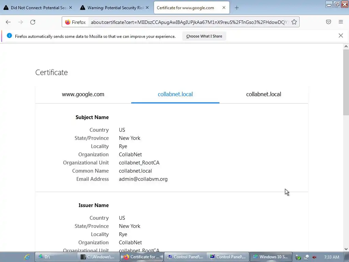Click Subject Country value US
The width and height of the screenshot is (349, 262).
point(122,130)
